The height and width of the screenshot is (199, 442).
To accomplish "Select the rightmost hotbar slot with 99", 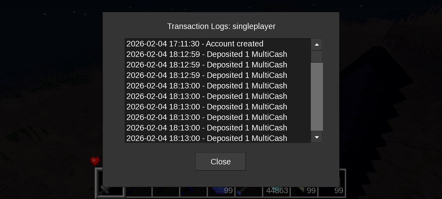I will [x=331, y=191].
